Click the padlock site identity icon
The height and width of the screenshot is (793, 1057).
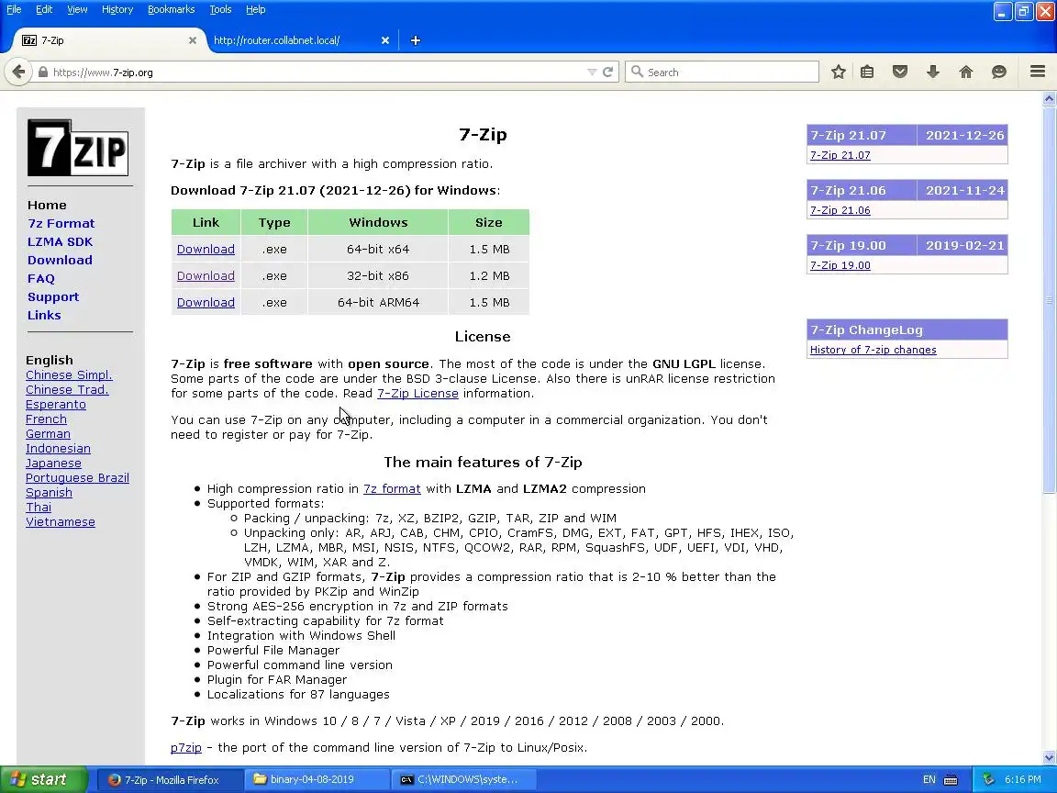tap(43, 73)
